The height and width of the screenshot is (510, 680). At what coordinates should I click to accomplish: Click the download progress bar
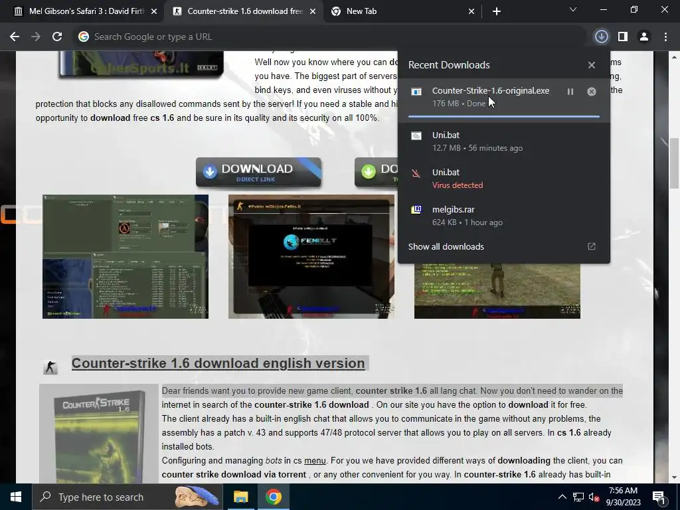tap(504, 117)
